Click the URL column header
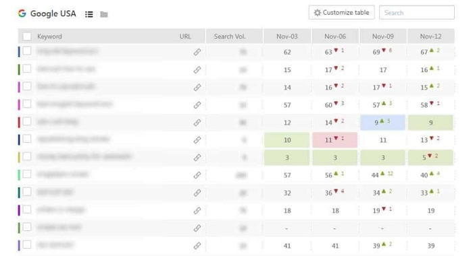Viewport: 473px width, 256px height. click(185, 36)
